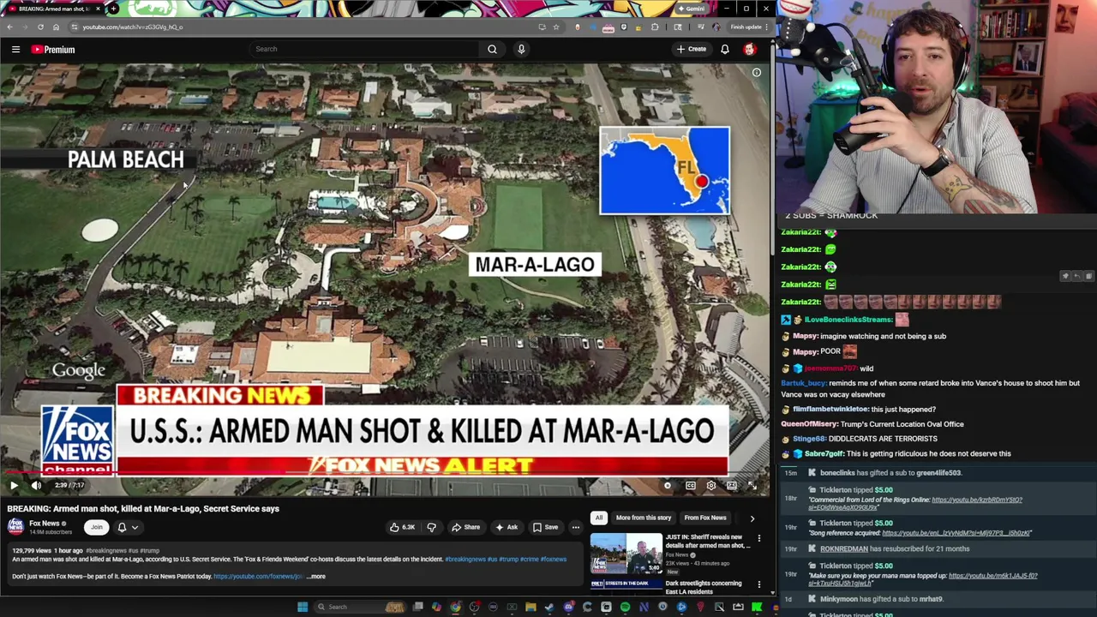Open the Windows Start menu
This screenshot has height=617, width=1097.
[303, 607]
